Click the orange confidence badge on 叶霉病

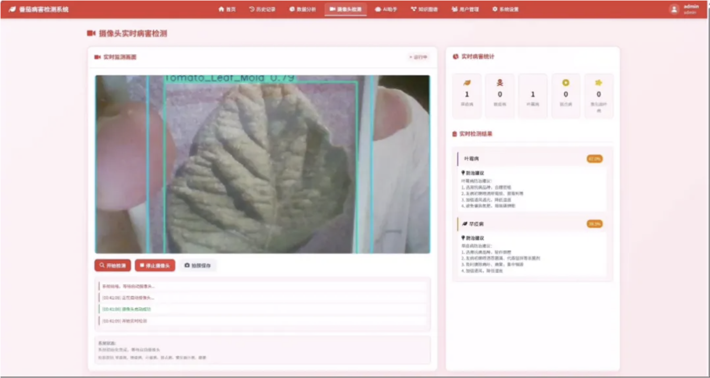click(595, 159)
